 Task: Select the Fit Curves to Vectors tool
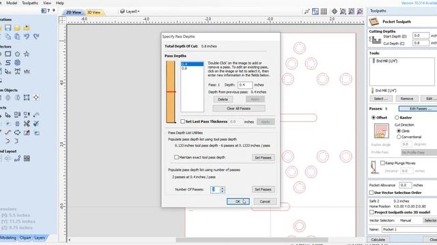click(8, 133)
